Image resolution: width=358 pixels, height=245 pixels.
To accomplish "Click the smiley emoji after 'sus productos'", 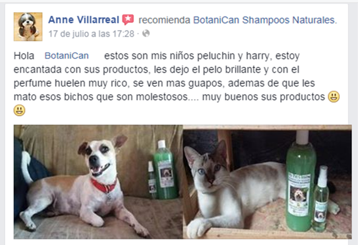I will [x=334, y=97].
